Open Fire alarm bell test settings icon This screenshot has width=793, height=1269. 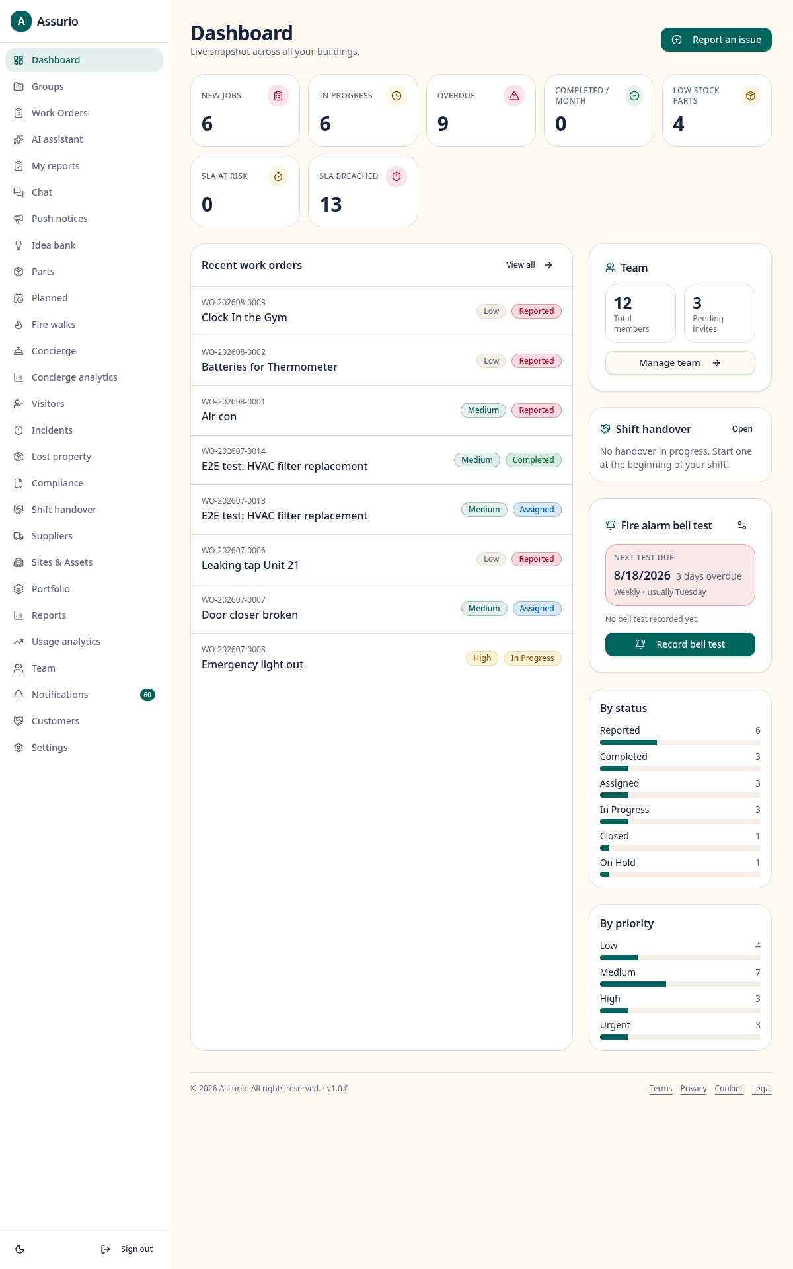pyautogui.click(x=742, y=525)
